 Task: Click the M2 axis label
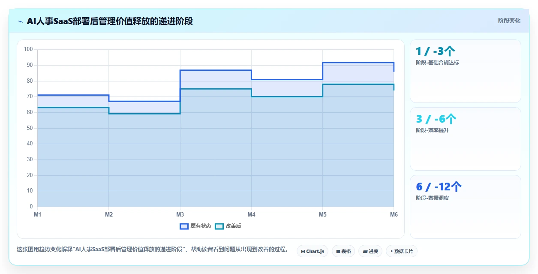coord(108,214)
